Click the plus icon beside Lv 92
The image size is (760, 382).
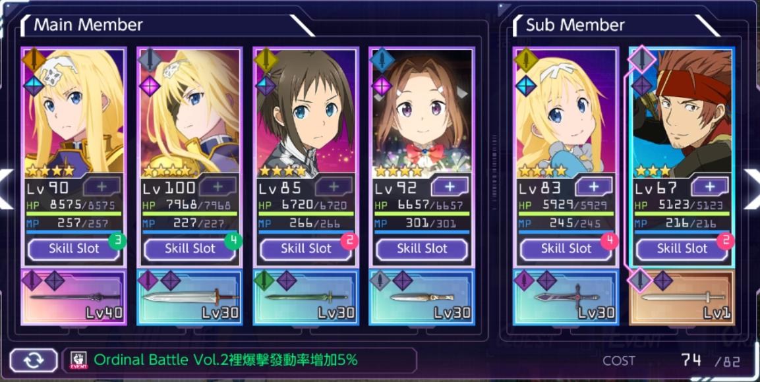pos(450,187)
